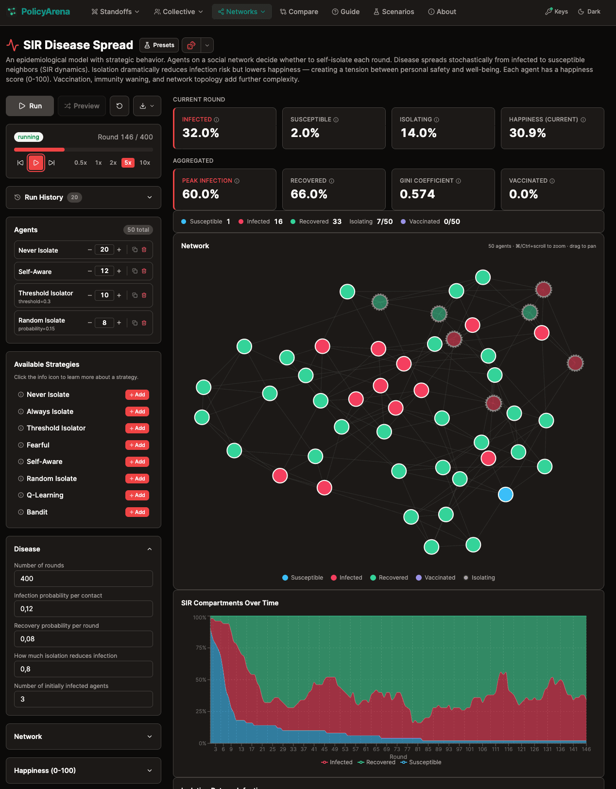
Task: Duplicate the Self-Aware agent group
Action: [135, 271]
